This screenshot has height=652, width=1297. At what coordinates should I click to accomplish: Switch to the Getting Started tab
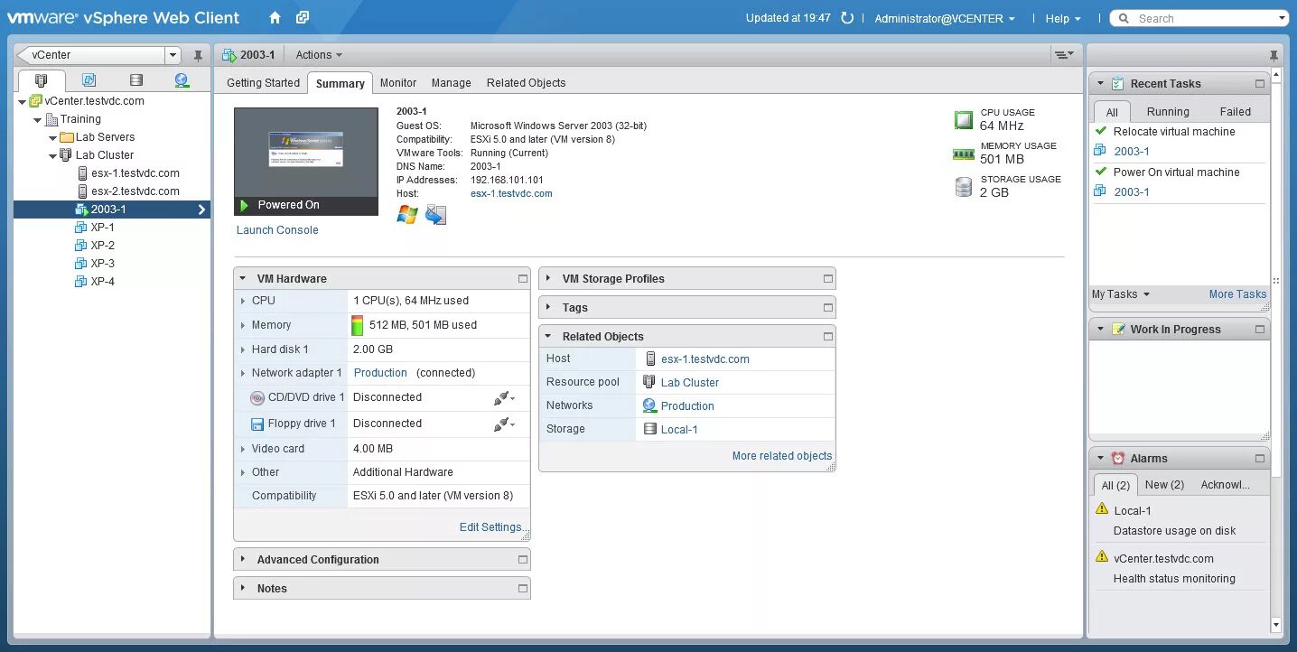coord(263,83)
